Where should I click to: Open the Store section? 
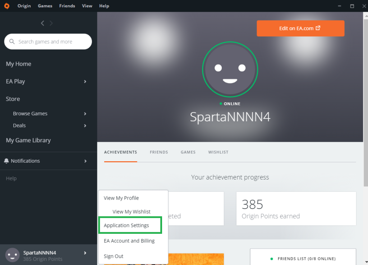13,99
